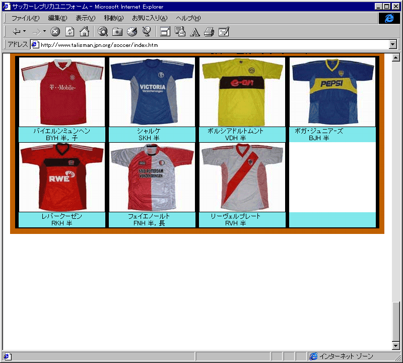Print the page using the printer icon
Viewport: 403px width, 363px height.
(209, 32)
